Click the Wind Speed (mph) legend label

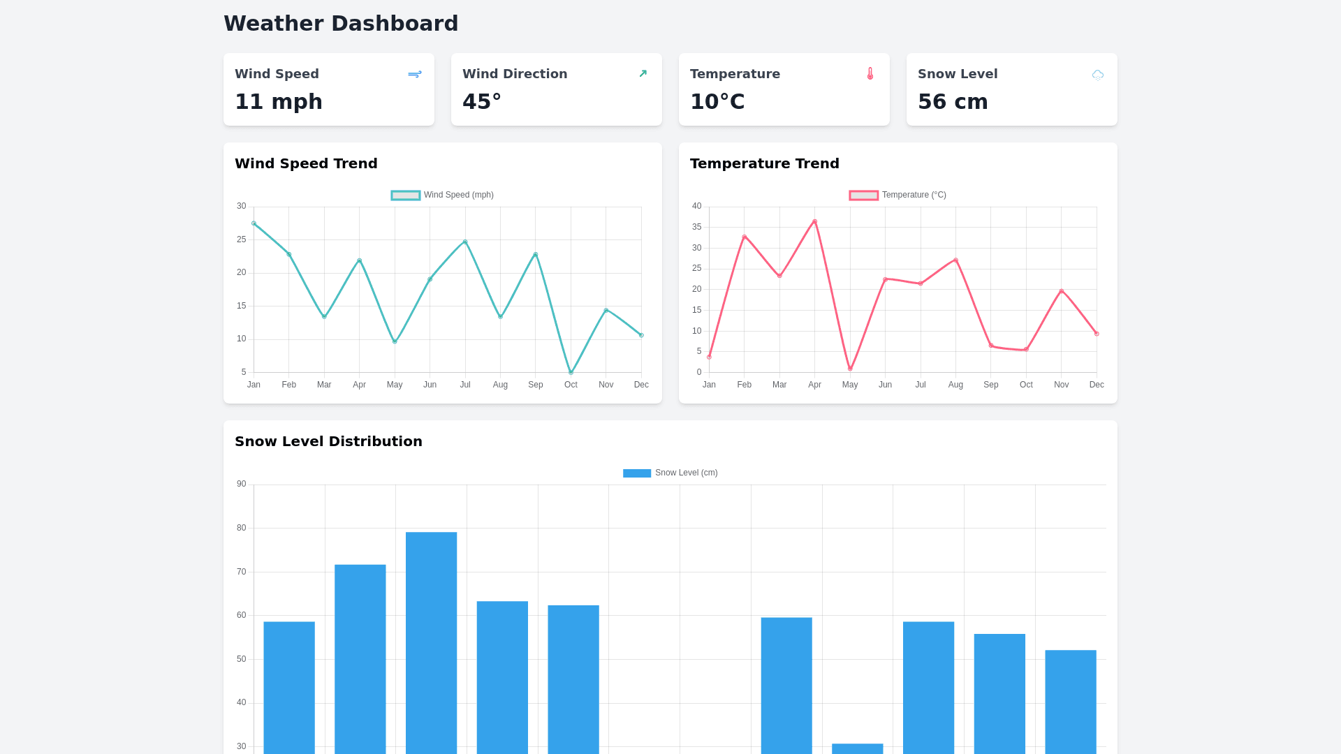click(458, 195)
